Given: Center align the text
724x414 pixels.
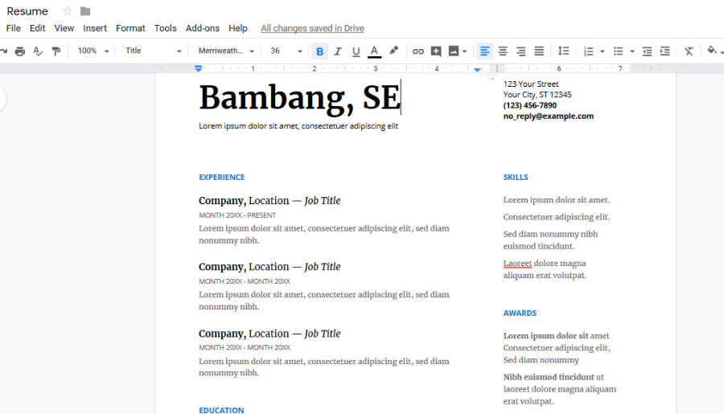Looking at the screenshot, I should pyautogui.click(x=503, y=51).
